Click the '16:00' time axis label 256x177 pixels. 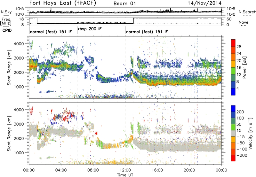click(x=157, y=170)
